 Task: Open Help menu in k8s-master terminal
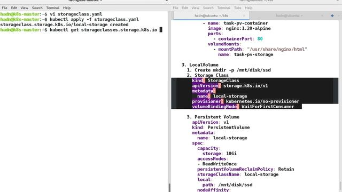67,8
